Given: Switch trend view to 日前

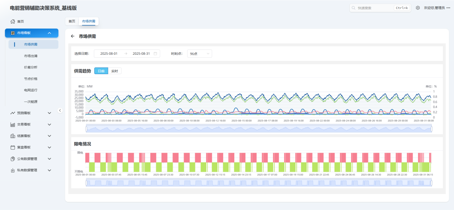Looking at the screenshot, I should [x=101, y=71].
